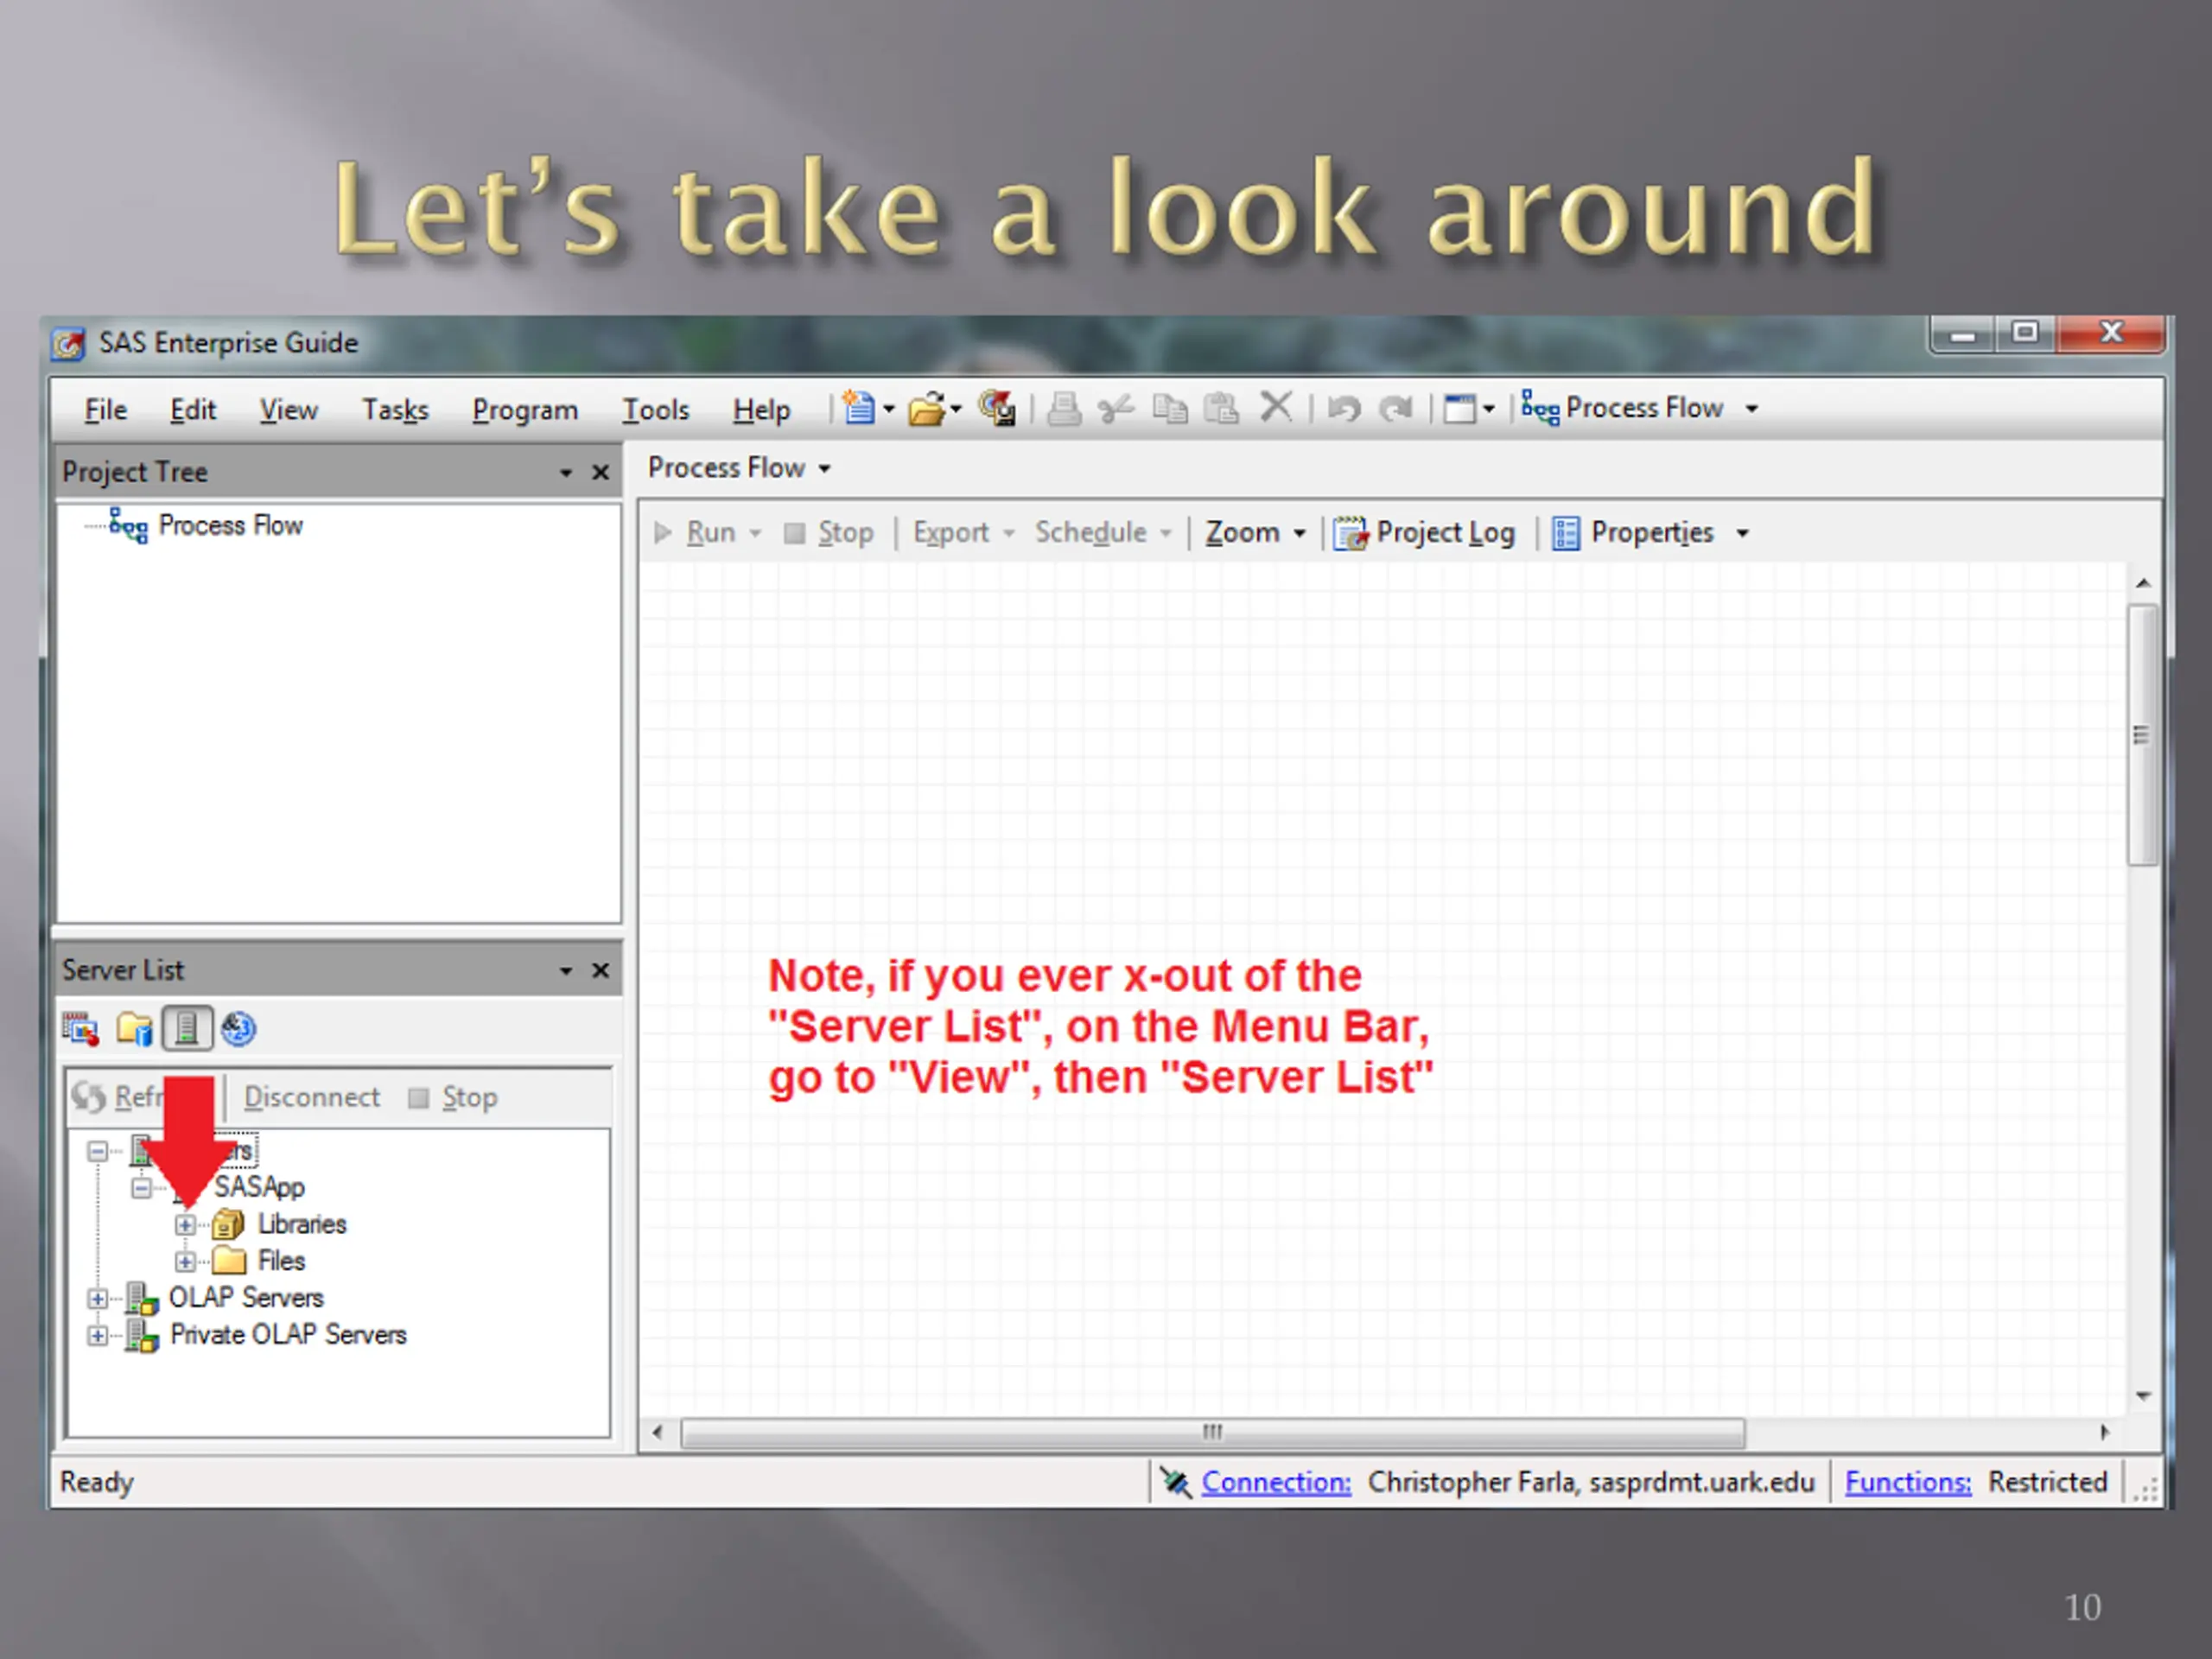Click the Connection link in status bar
2212x1659 pixels.
(1276, 1482)
